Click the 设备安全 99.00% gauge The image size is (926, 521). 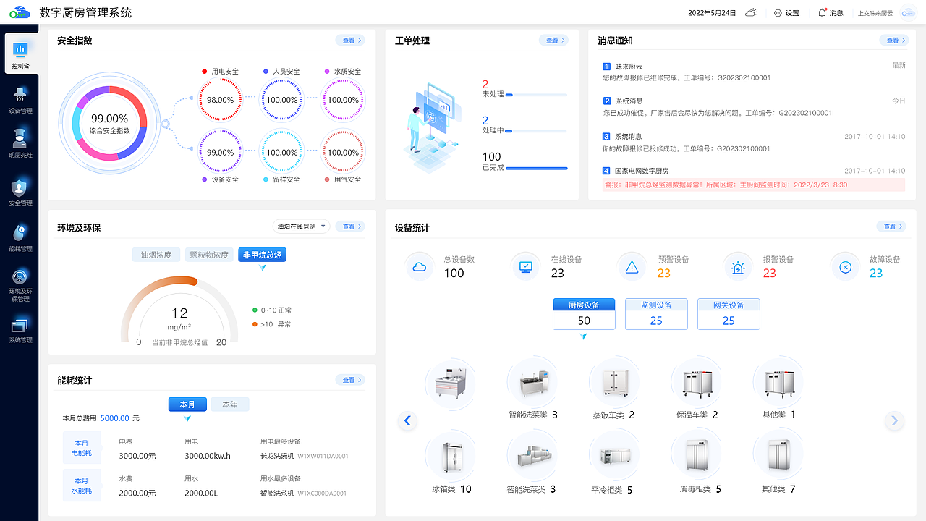click(x=221, y=153)
